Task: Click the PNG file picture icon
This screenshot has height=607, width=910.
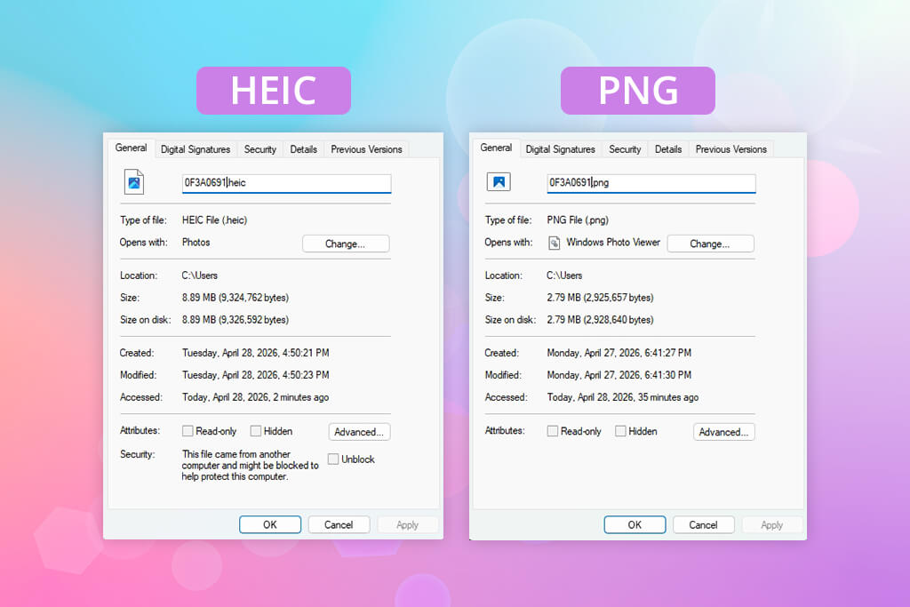Action: click(x=499, y=181)
